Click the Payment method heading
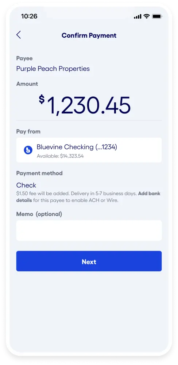Screen dimensions: 178x365 point(39,173)
